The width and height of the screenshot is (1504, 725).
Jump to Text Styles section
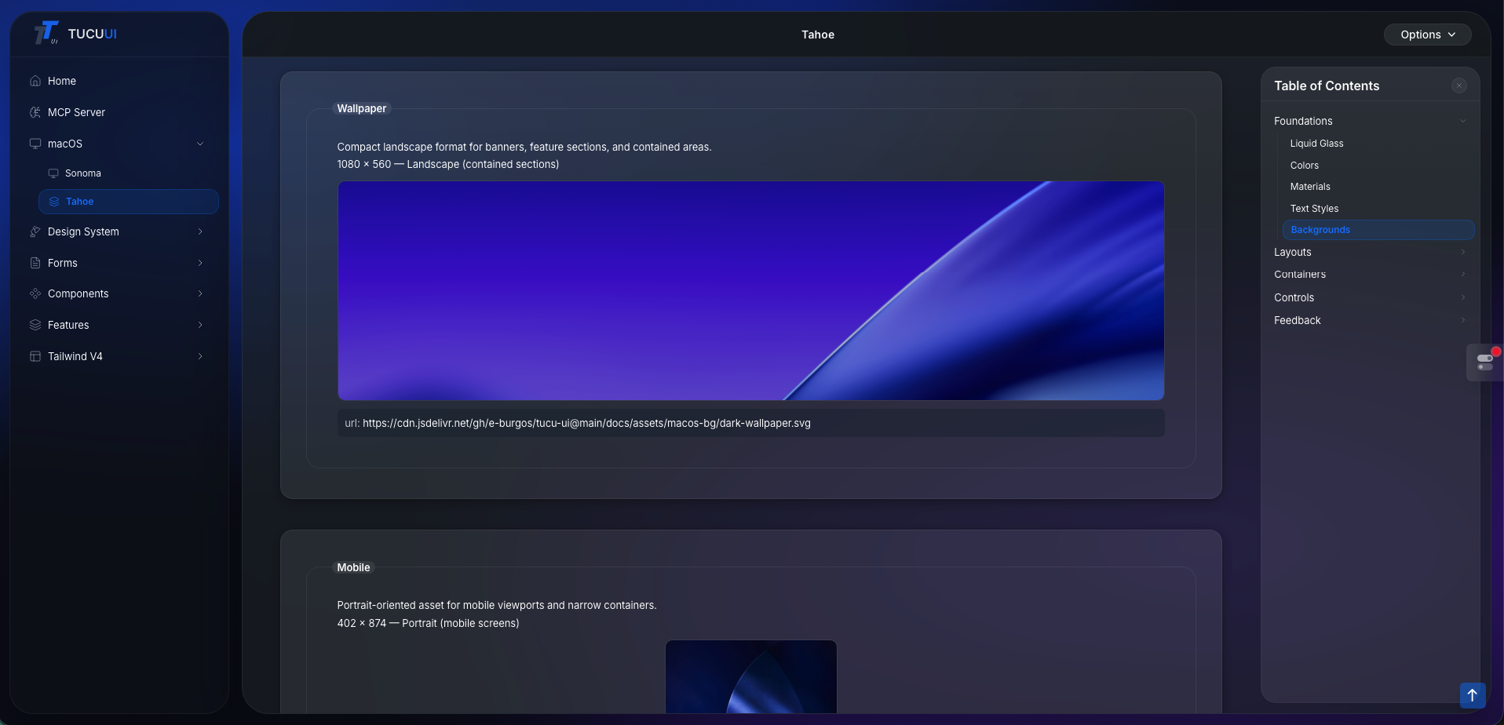[x=1314, y=209]
